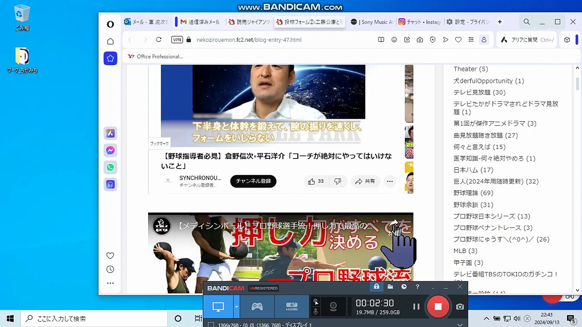Image resolution: width=582 pixels, height=327 pixels.
Task: Open the プロ野球日本シリーズ (13) category
Action: pyautogui.click(x=492, y=216)
